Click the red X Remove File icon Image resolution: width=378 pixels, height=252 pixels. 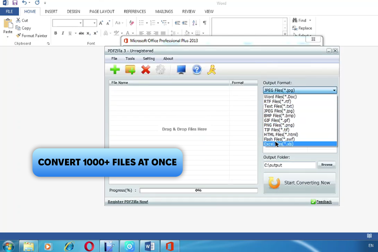point(145,70)
